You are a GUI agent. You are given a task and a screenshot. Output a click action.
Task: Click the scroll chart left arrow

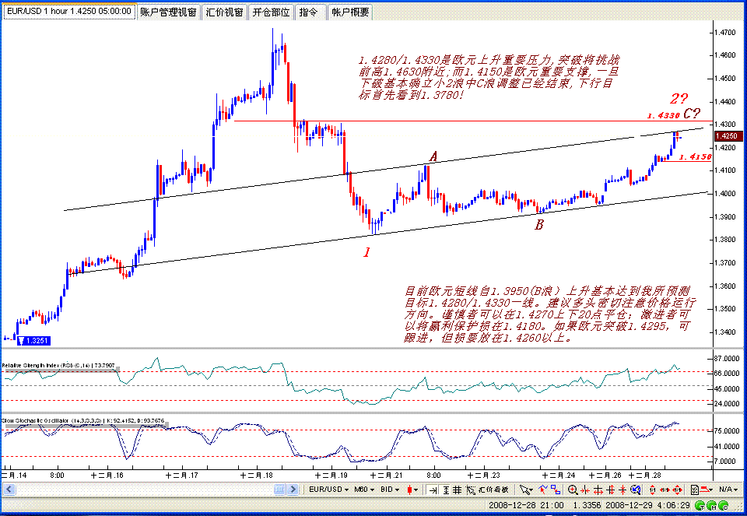point(9,490)
